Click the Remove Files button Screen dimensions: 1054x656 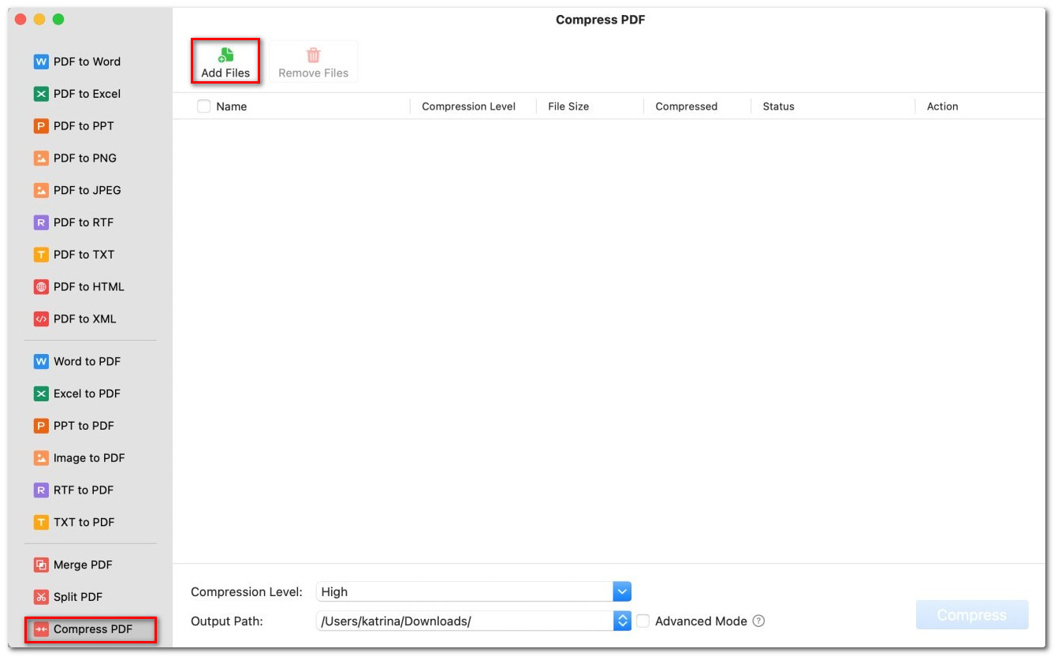click(313, 62)
